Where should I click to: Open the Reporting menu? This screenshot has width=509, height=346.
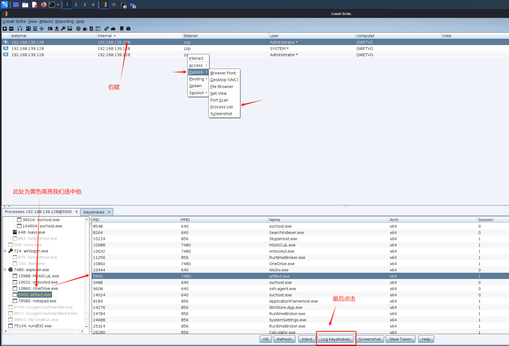point(65,21)
